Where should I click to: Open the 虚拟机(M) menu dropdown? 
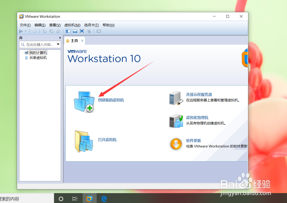(x=72, y=25)
